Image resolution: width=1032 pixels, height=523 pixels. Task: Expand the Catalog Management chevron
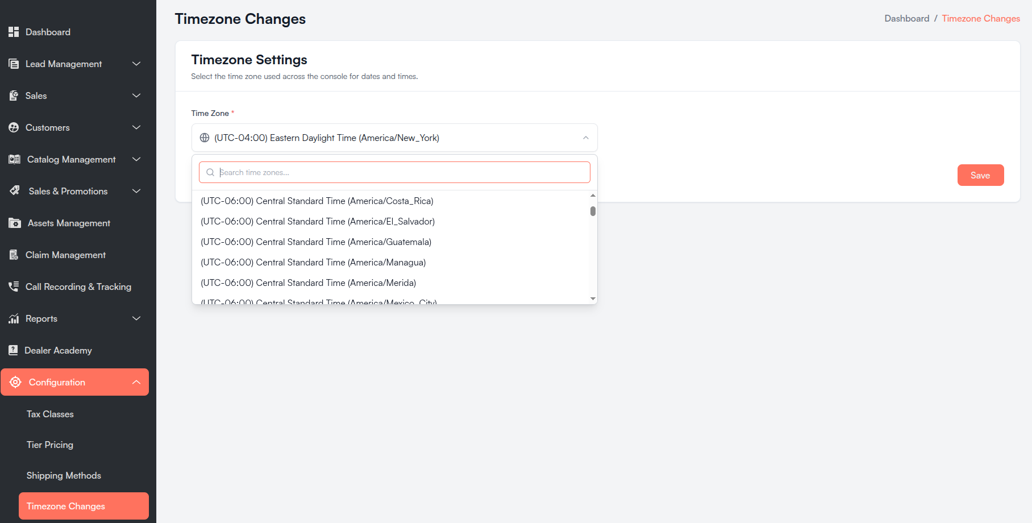(x=136, y=159)
